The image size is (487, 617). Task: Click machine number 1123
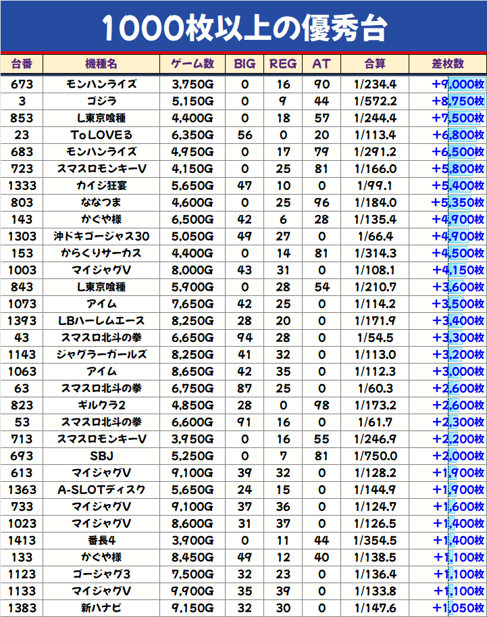(x=22, y=575)
